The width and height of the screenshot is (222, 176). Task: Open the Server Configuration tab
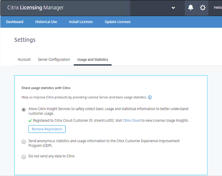54,59
